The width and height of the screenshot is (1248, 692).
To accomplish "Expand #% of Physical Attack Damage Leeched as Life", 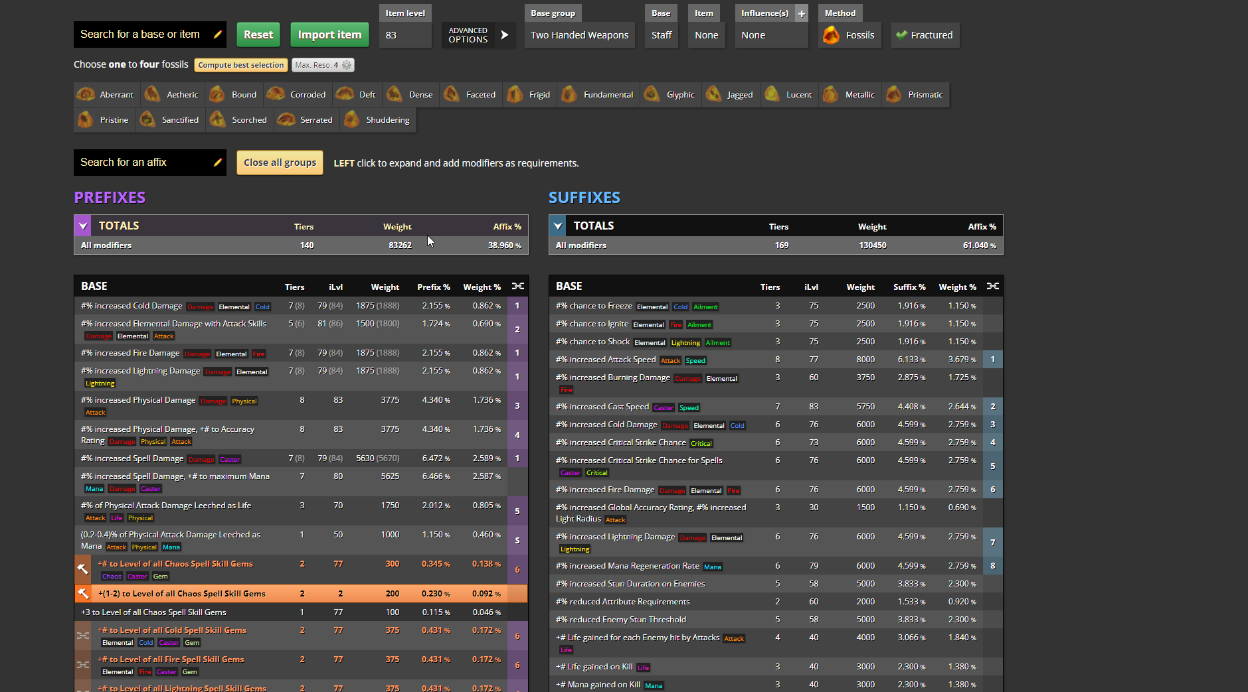I will [301, 511].
